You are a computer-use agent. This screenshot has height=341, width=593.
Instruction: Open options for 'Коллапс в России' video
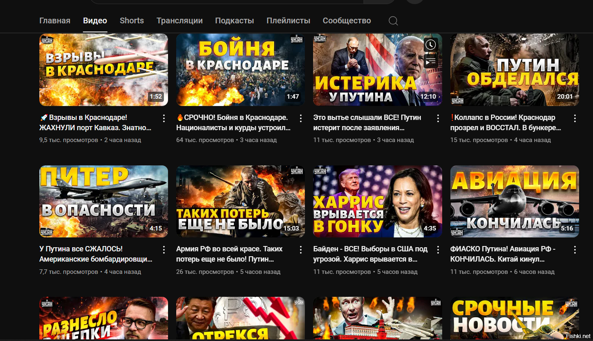click(575, 118)
